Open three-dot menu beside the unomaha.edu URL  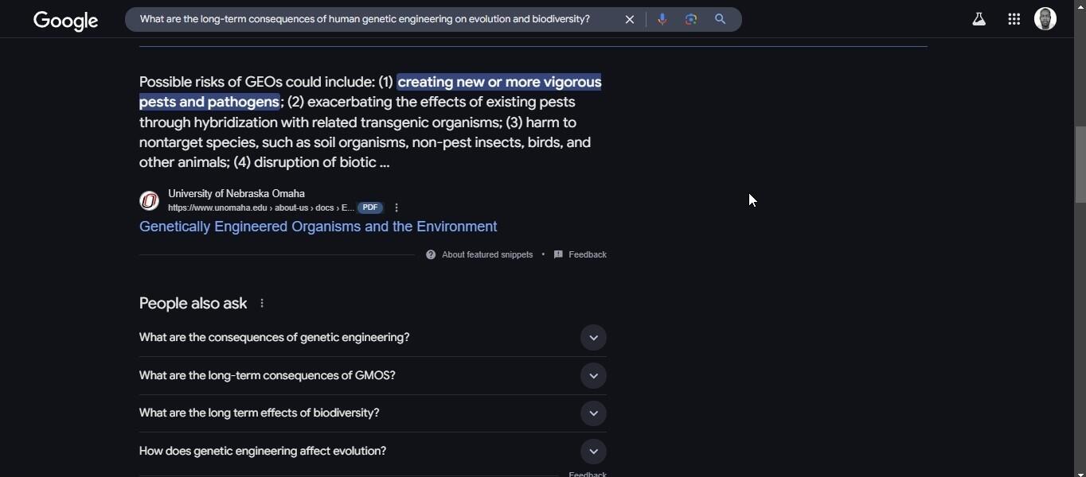click(397, 207)
